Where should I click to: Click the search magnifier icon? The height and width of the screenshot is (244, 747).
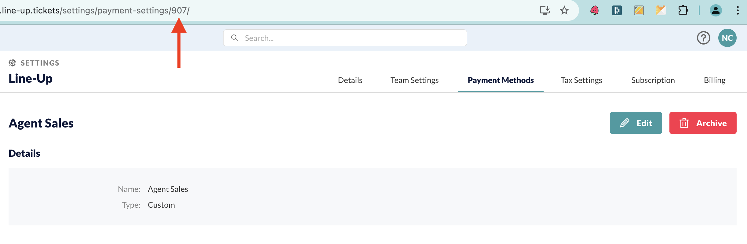(234, 38)
